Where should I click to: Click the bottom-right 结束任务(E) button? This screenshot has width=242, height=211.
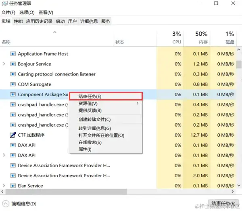[223, 203]
